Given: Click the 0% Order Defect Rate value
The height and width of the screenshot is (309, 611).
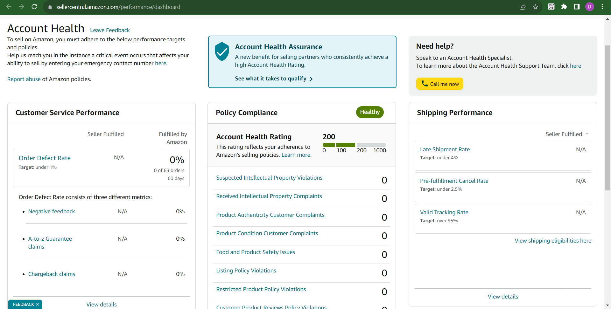Looking at the screenshot, I should (x=177, y=160).
